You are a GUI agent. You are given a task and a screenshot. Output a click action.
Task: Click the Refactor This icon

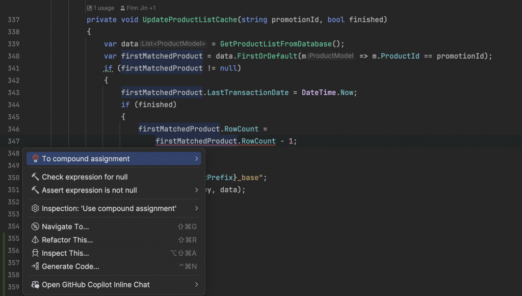click(x=35, y=240)
